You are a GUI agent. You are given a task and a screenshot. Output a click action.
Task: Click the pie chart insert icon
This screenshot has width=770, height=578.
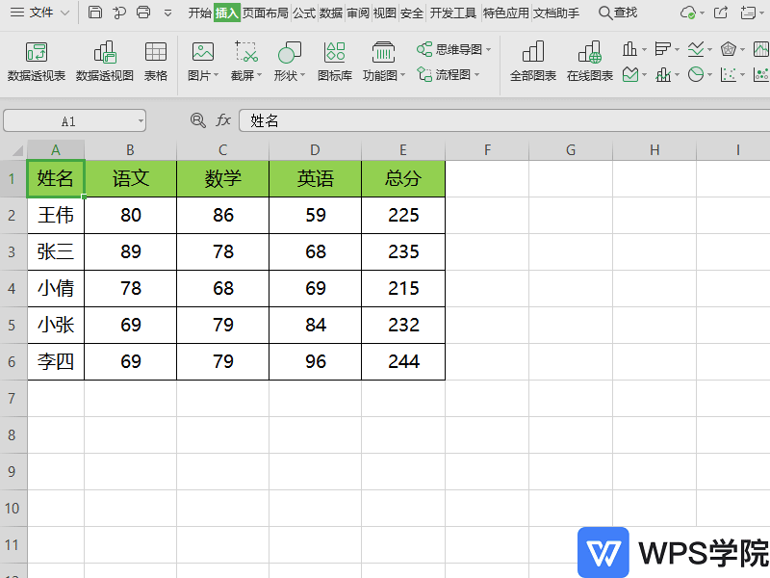click(694, 74)
